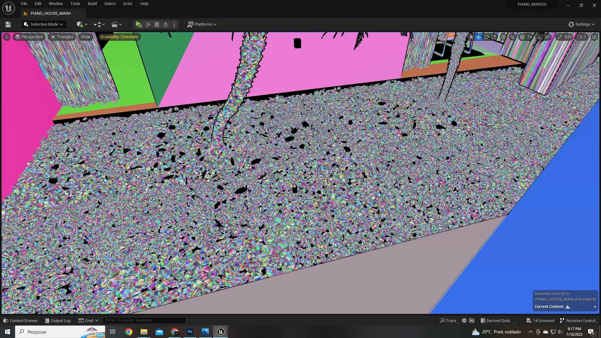Toggle rotation angle snapping
The width and height of the screenshot is (601, 338).
[540, 37]
